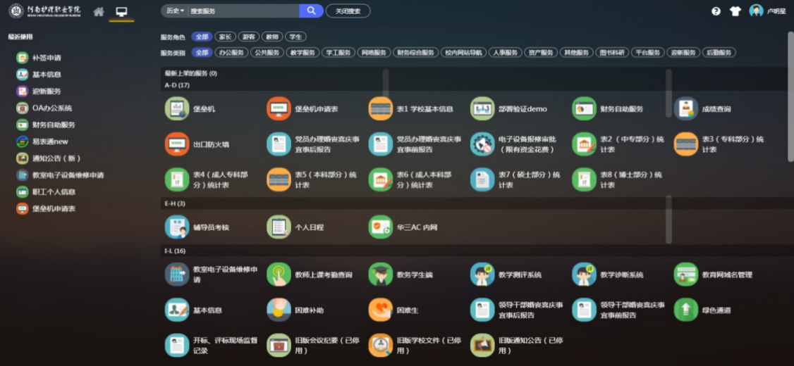Open 电子设备报修审批 service
Viewport: 794px width, 366px height.
512,144
